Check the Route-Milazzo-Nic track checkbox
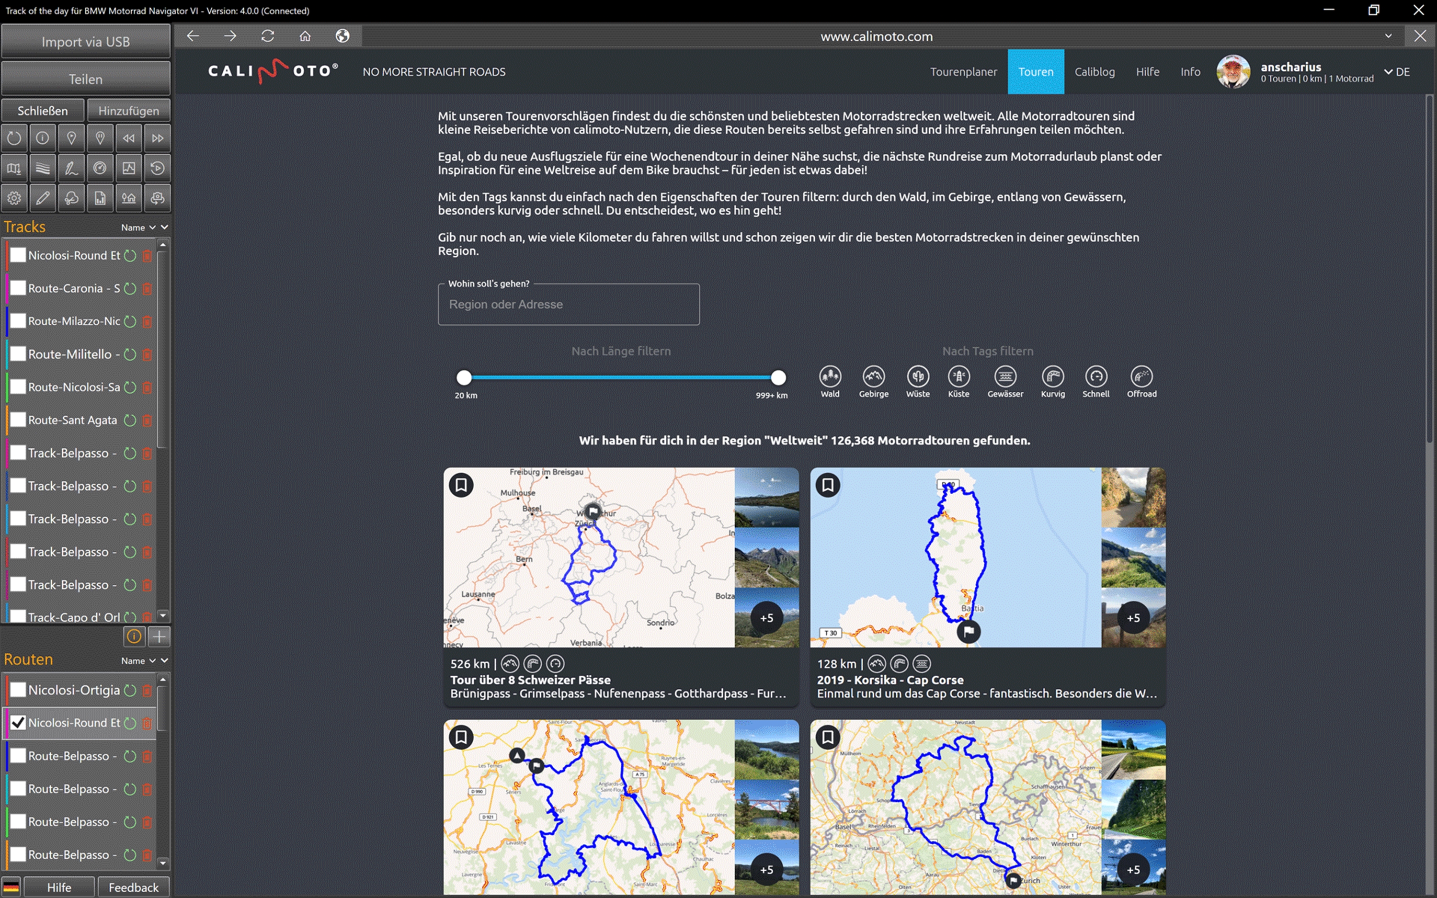This screenshot has height=898, width=1437. [18, 321]
